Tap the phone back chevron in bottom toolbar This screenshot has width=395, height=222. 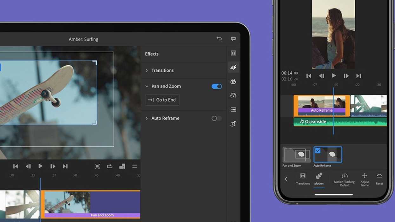pyautogui.click(x=286, y=179)
